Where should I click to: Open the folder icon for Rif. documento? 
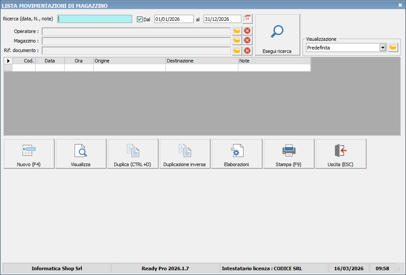(x=237, y=50)
